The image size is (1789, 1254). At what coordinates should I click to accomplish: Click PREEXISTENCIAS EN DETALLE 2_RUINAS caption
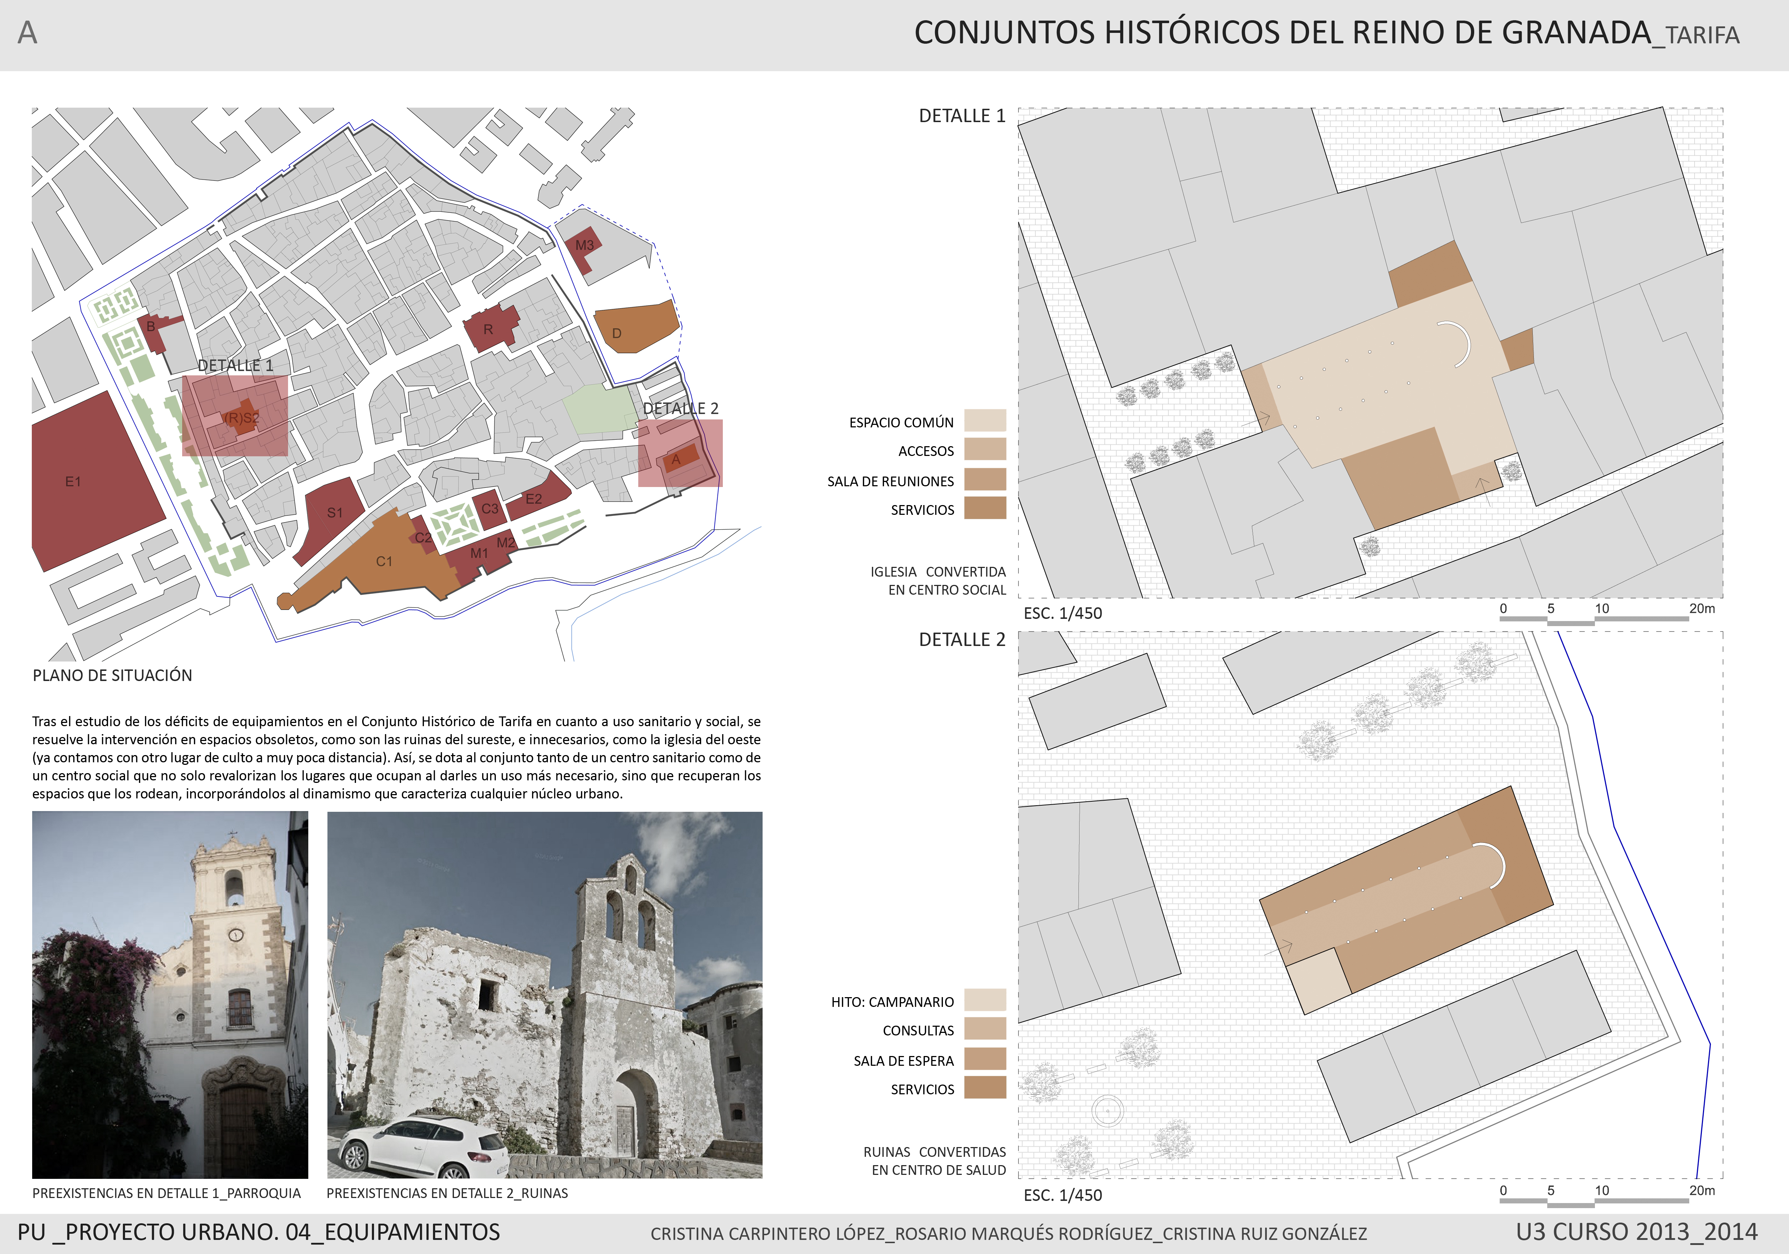click(x=447, y=1193)
